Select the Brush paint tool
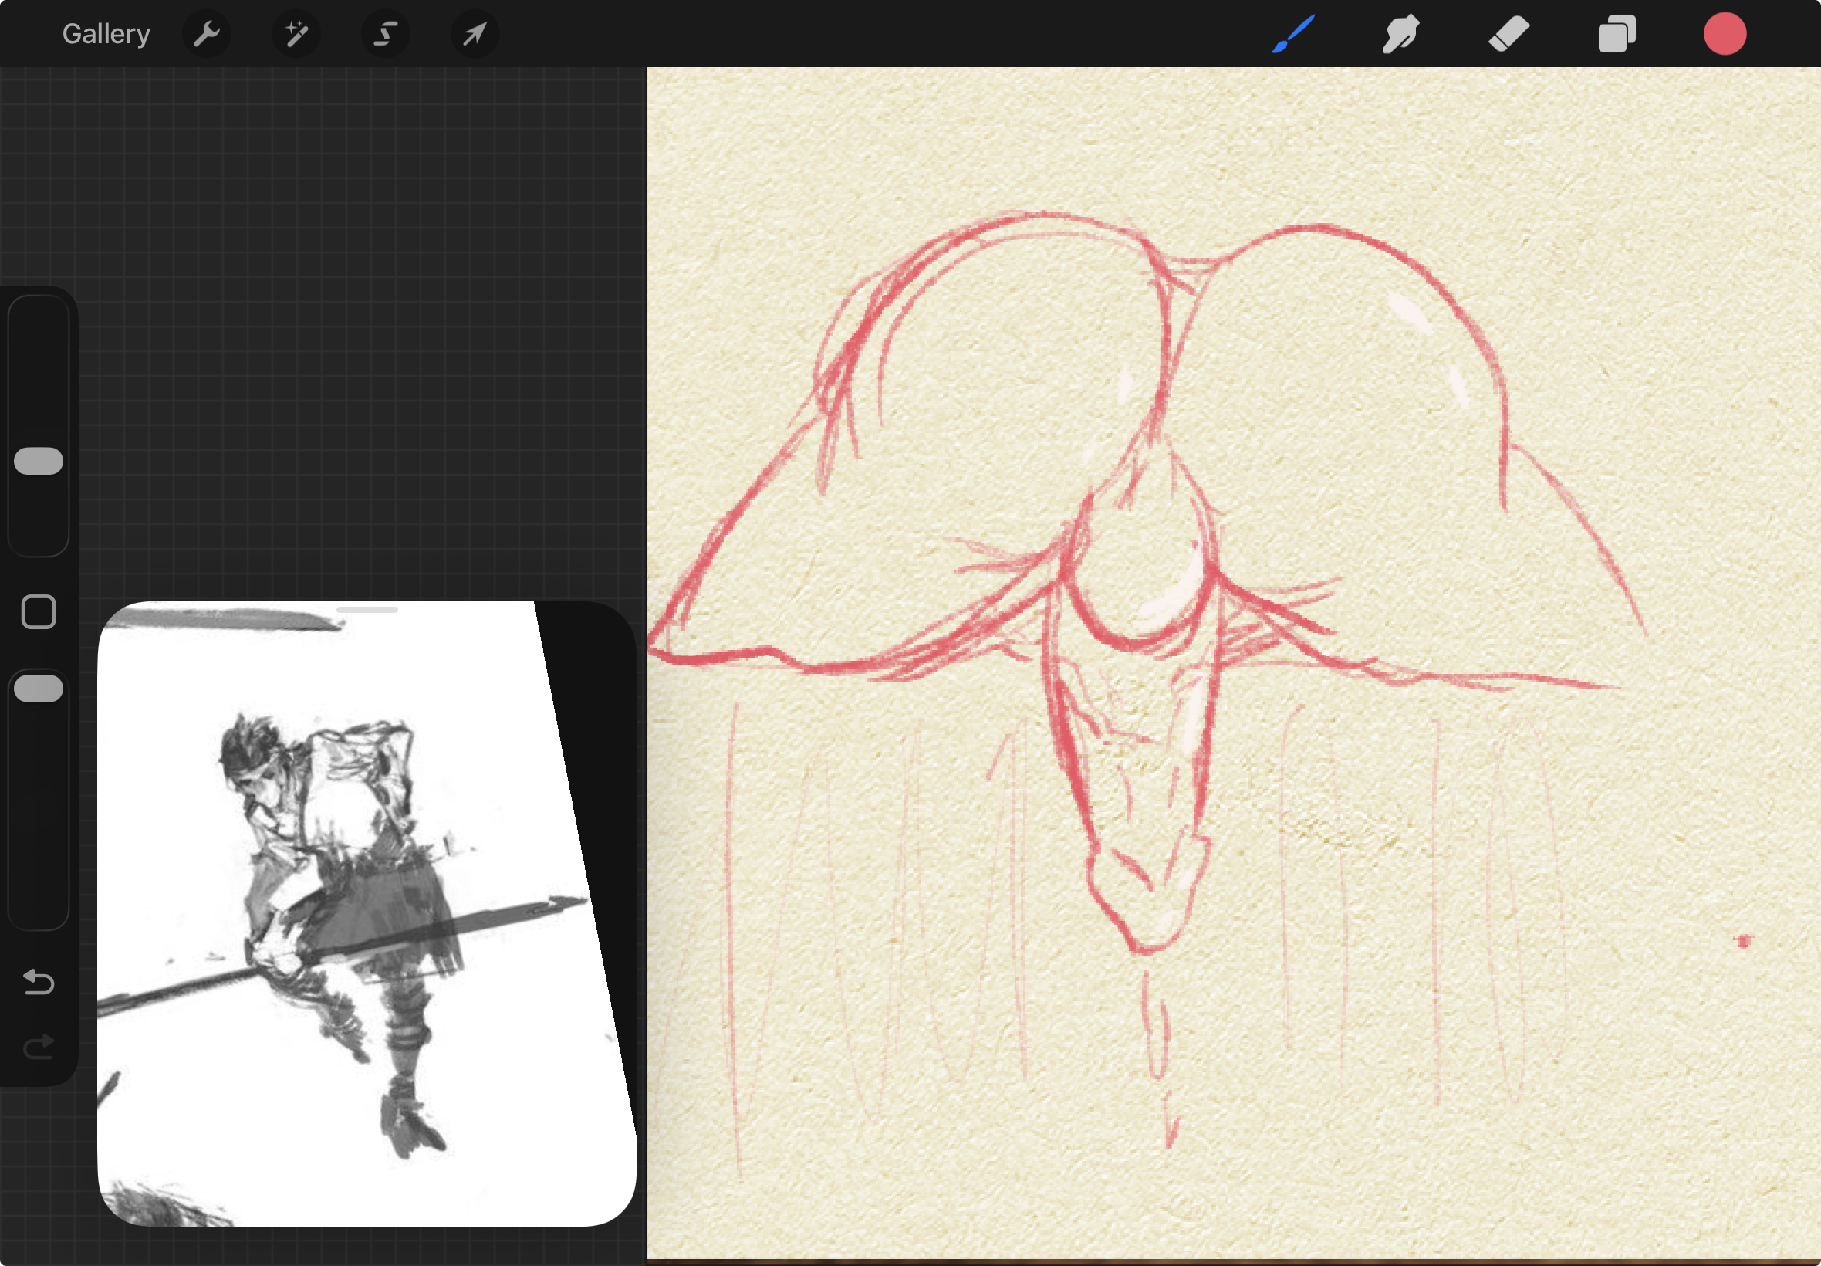 [x=1293, y=34]
